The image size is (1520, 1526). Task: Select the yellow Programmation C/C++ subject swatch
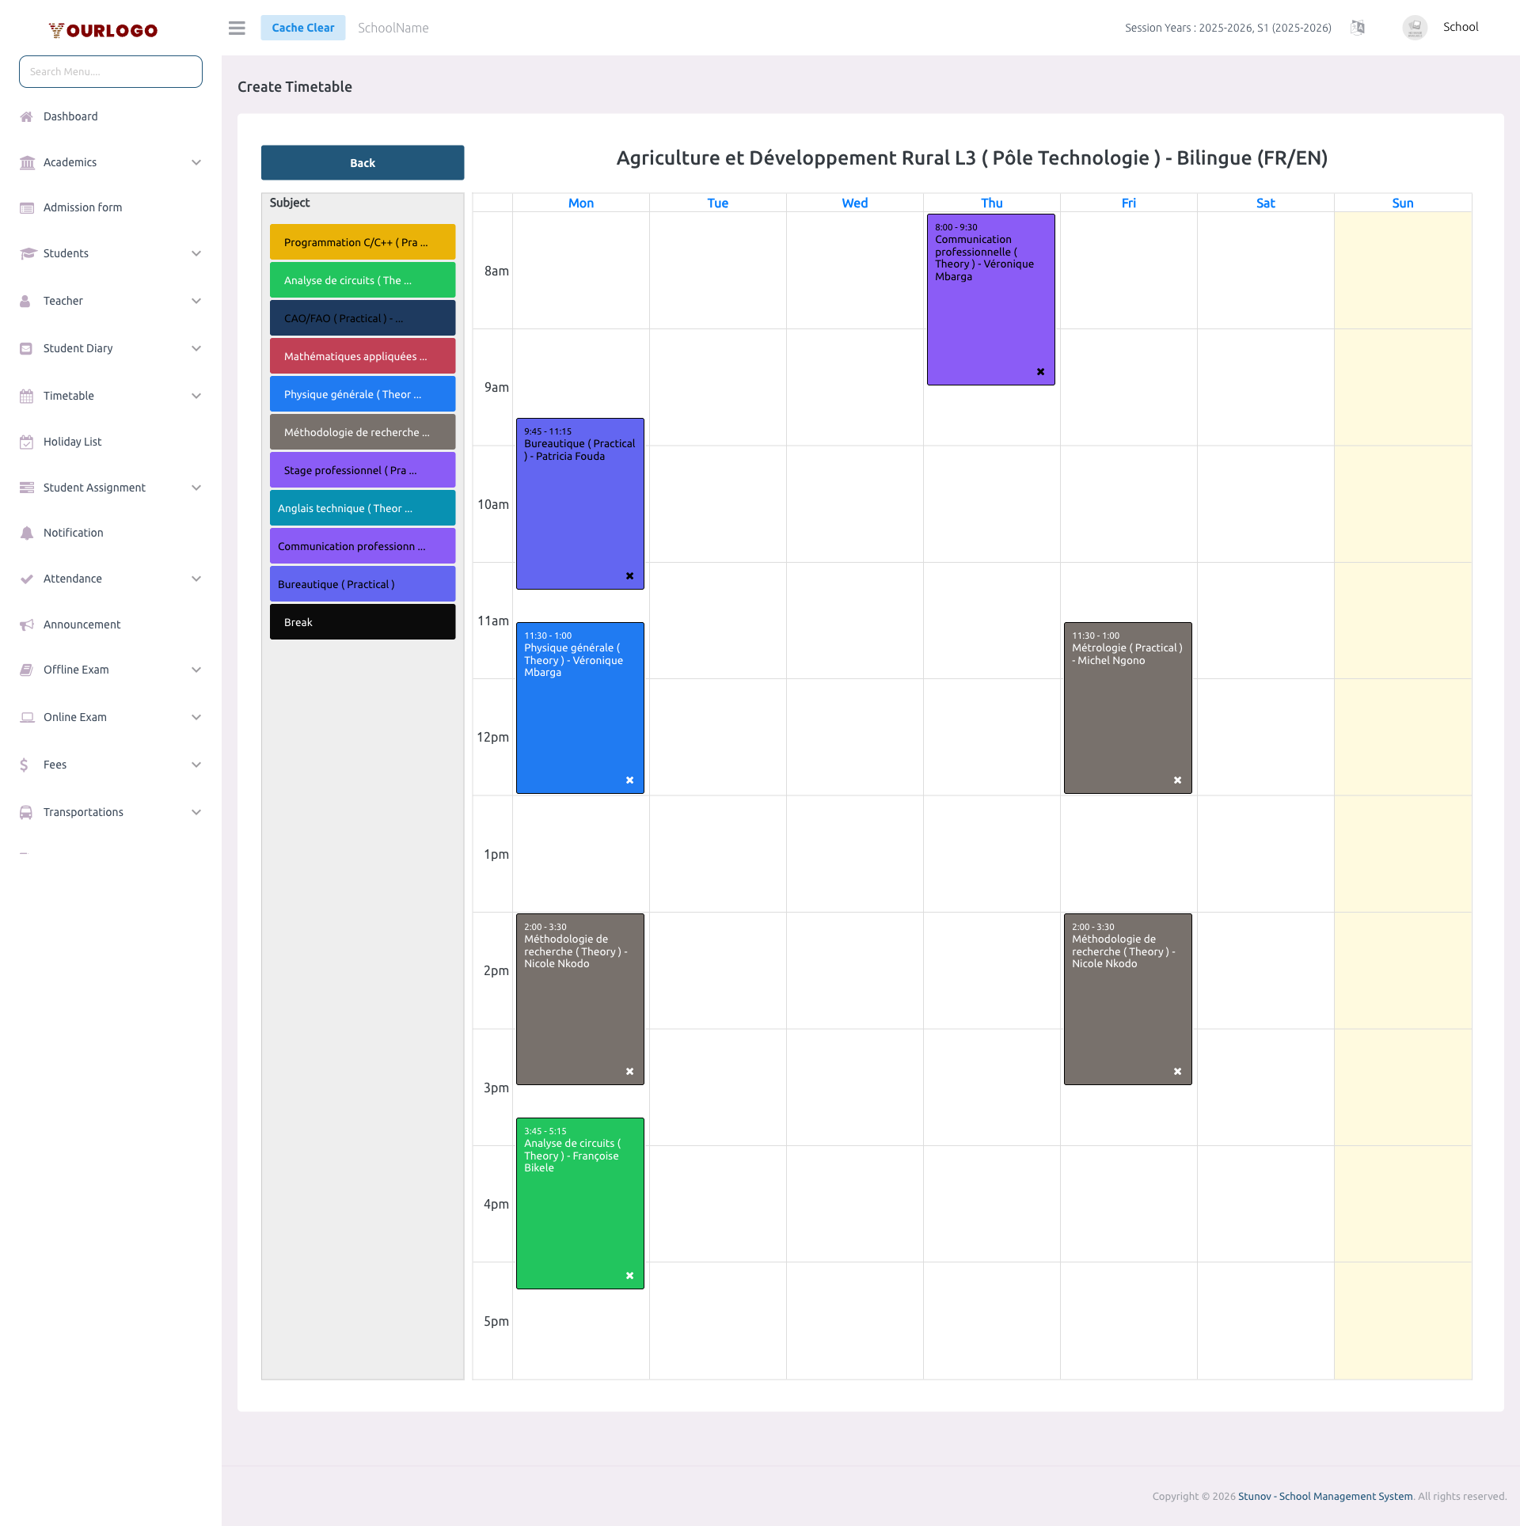362,242
